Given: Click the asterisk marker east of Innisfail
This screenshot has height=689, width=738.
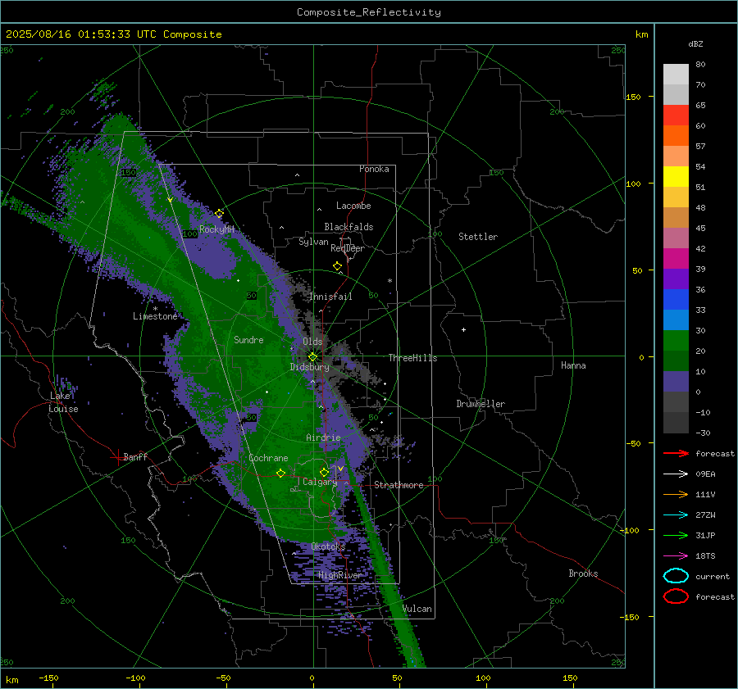Looking at the screenshot, I should pos(389,281).
